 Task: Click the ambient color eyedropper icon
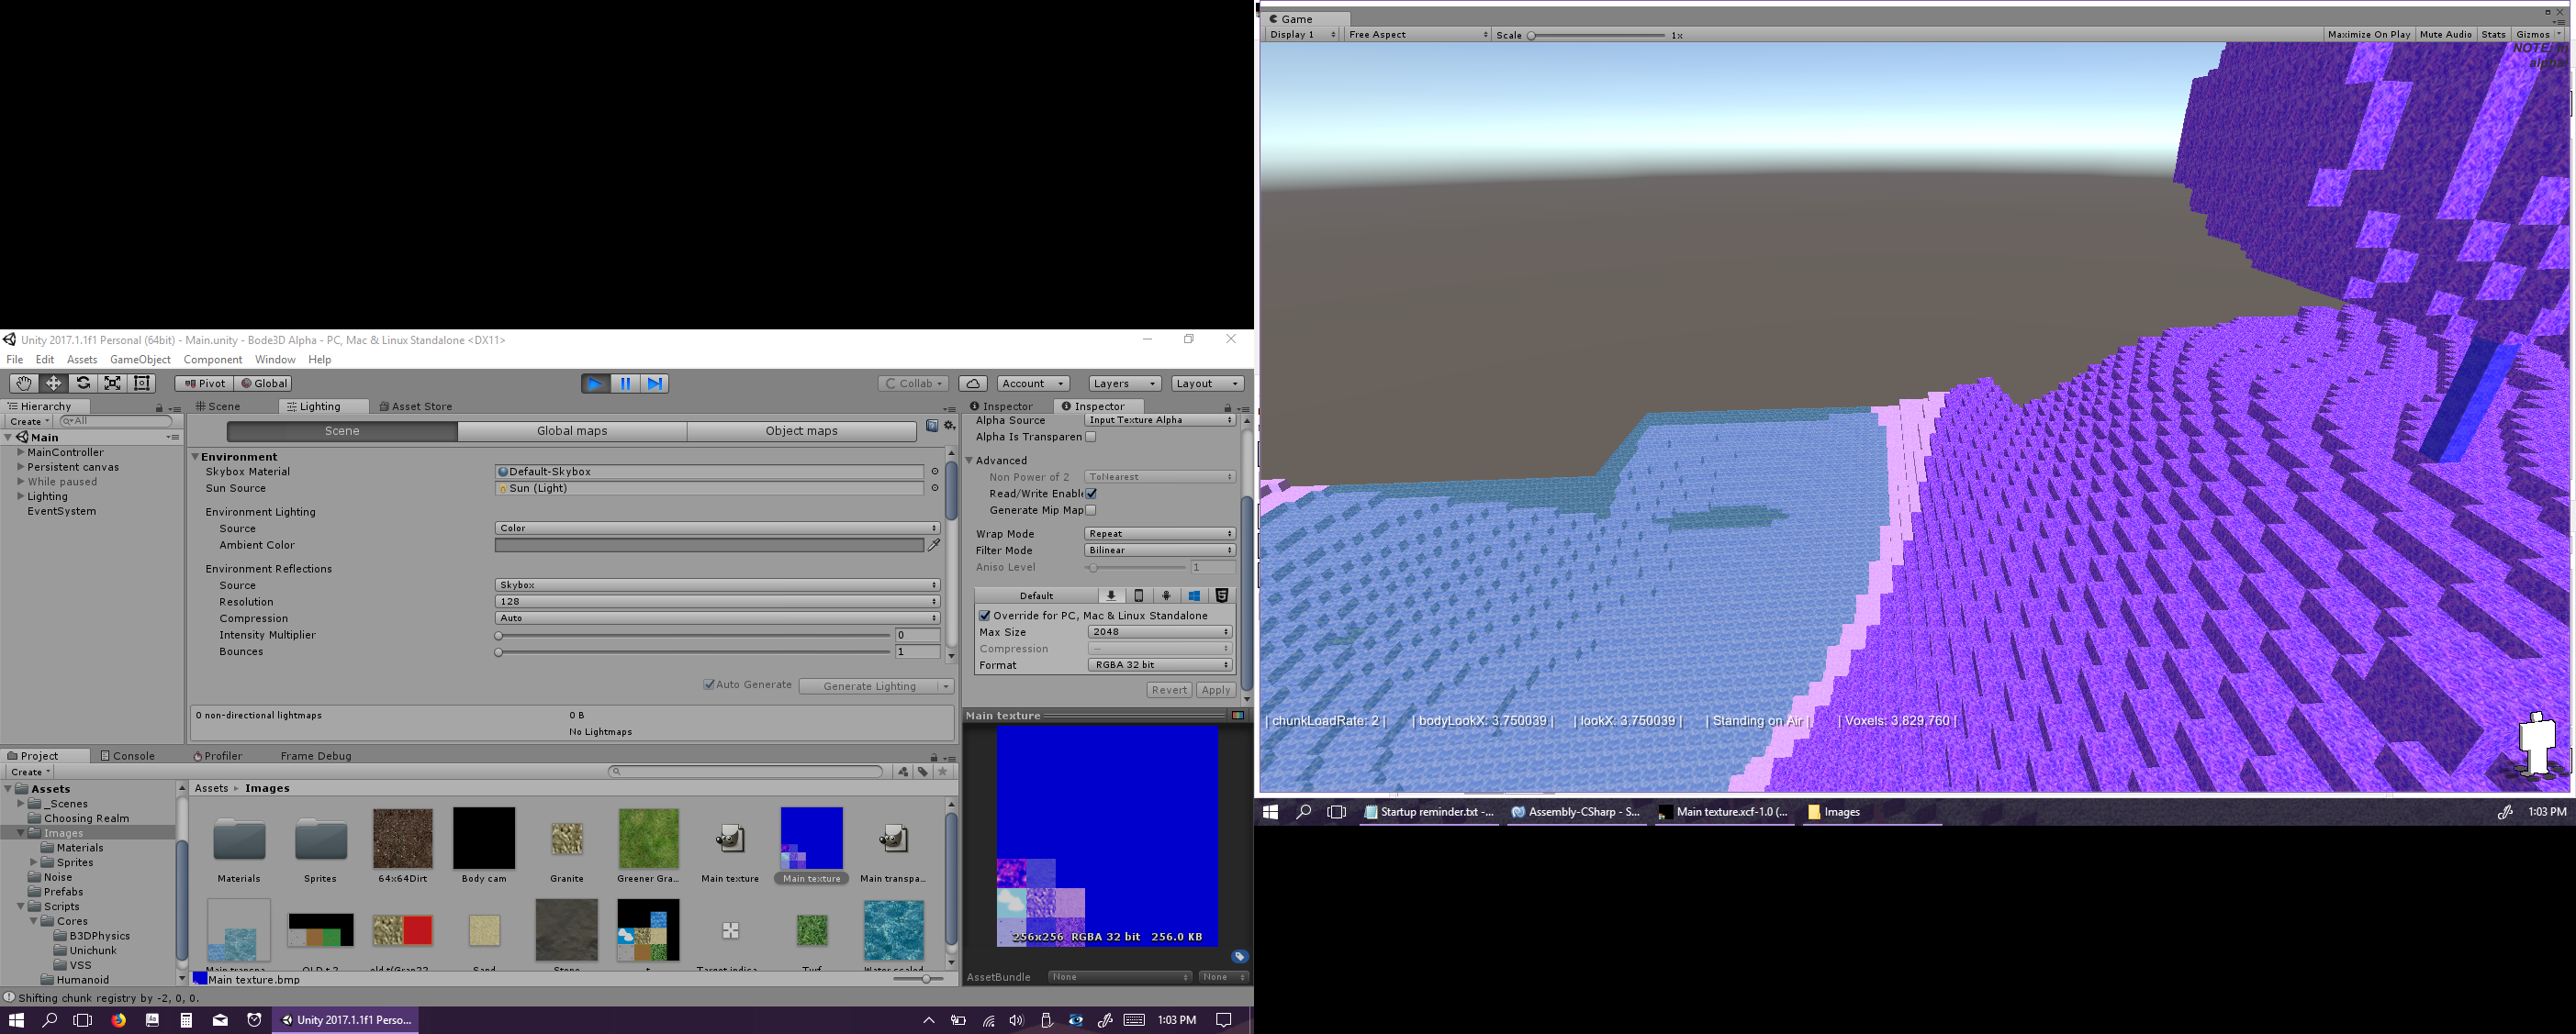pos(934,546)
